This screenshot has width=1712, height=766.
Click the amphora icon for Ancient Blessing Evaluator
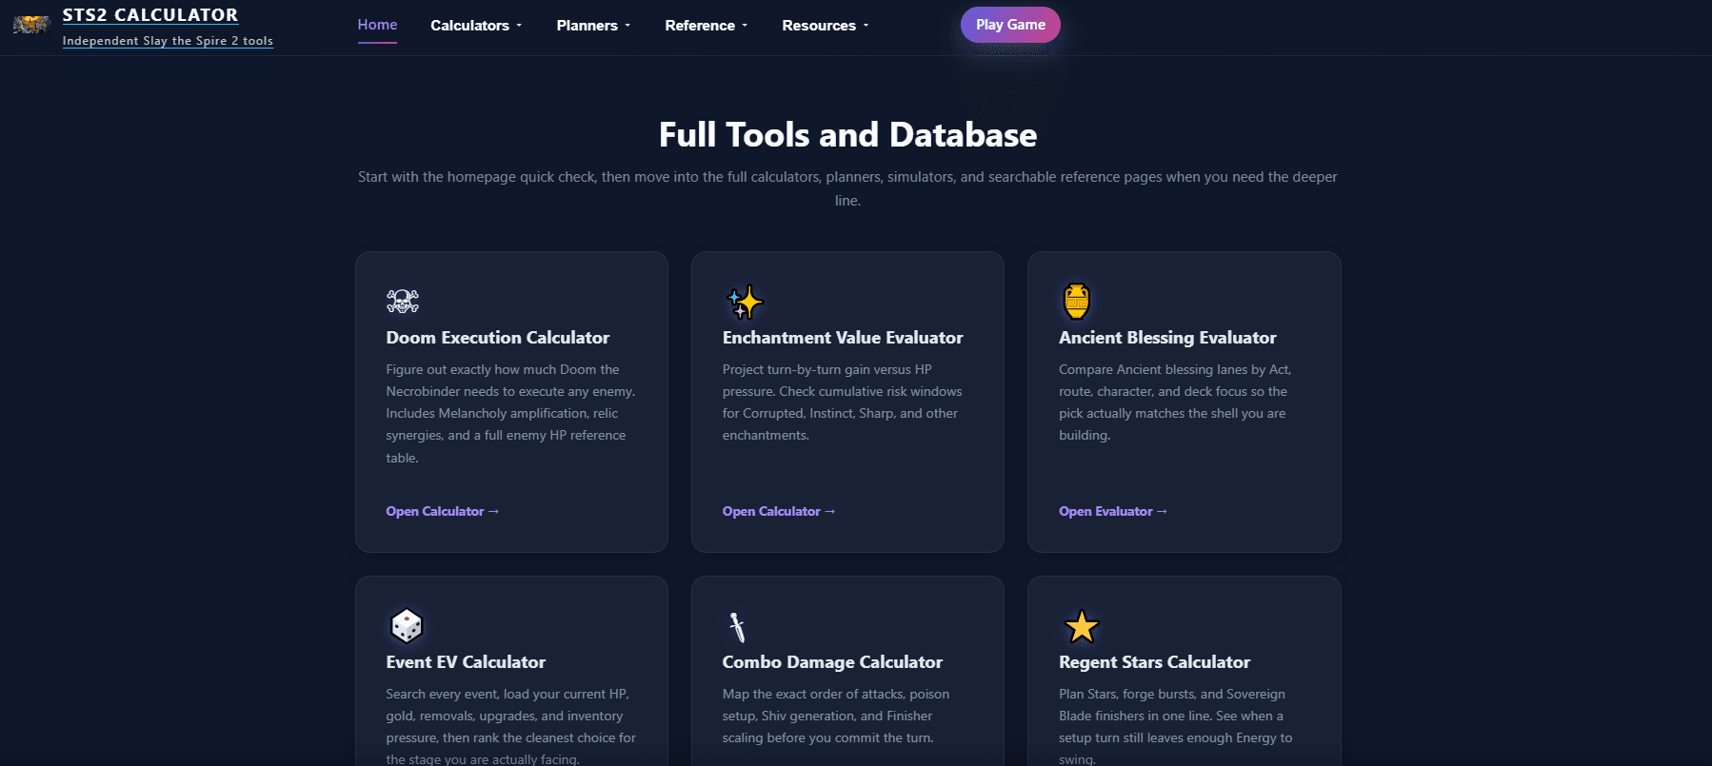[x=1076, y=302]
